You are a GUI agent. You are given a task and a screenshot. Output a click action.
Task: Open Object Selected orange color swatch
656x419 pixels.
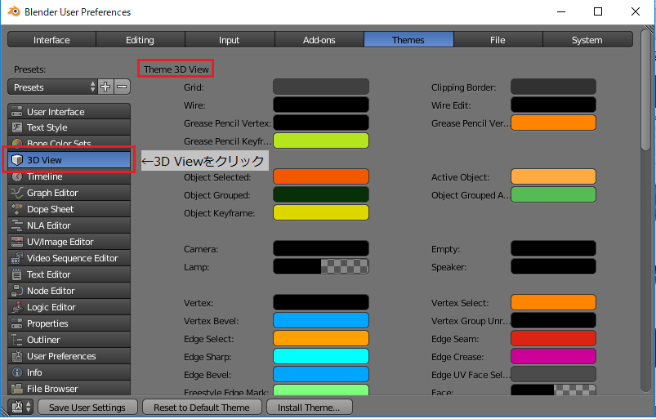[321, 176]
